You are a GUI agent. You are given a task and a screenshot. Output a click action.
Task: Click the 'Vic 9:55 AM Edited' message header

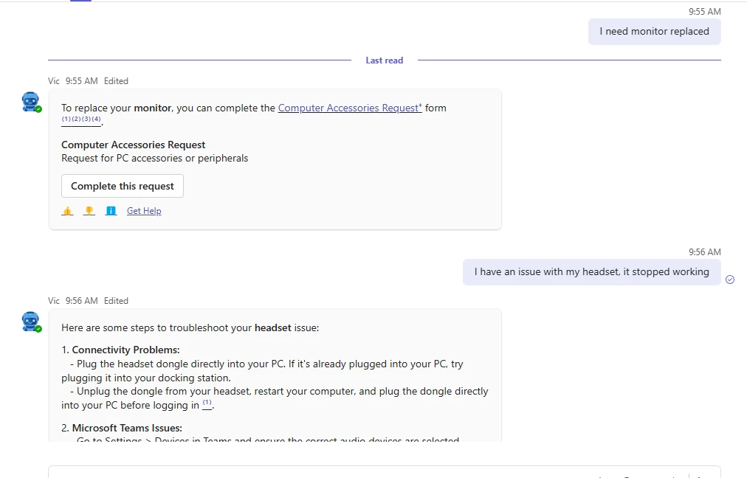tap(88, 81)
